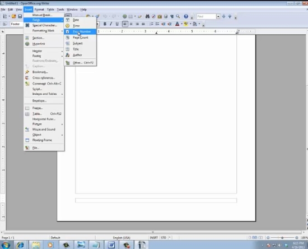Open the Navigator compass icon
Screen dimensions: 308x249
153,16
